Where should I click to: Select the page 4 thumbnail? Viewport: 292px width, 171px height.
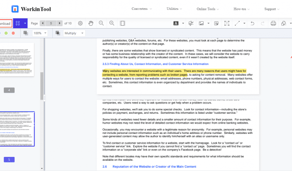pyautogui.click(x=17, y=59)
